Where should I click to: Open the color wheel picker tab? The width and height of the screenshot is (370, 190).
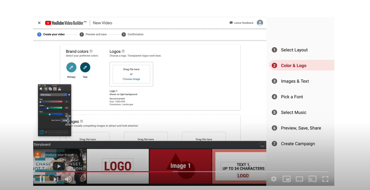41,89
